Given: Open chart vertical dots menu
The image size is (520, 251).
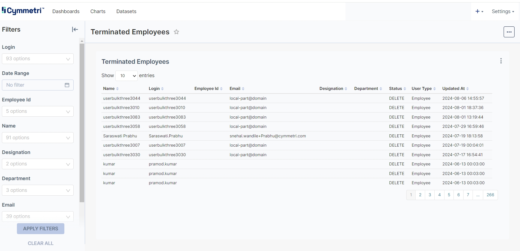Looking at the screenshot, I should pos(501,61).
